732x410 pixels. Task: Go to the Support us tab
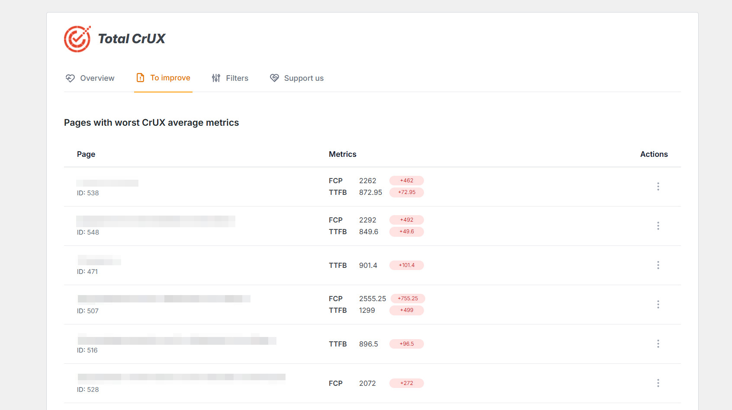coord(304,78)
